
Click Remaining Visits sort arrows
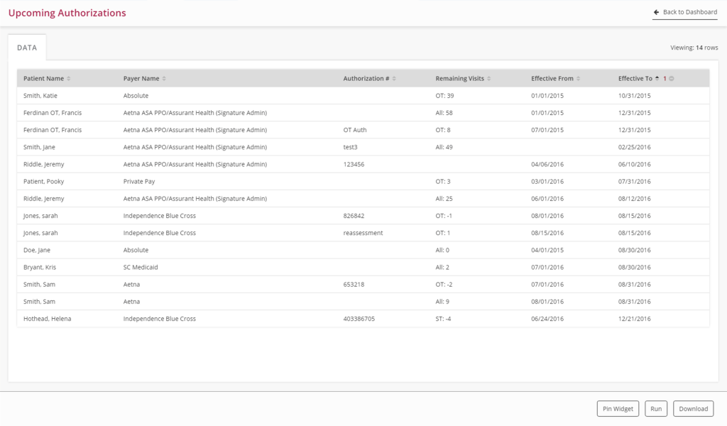tap(489, 78)
